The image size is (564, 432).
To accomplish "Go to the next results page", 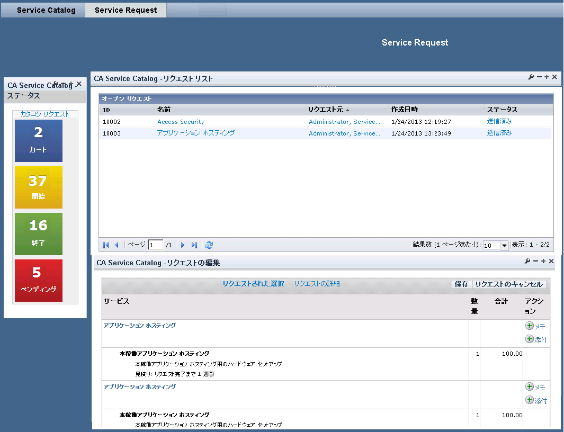I will click(x=182, y=245).
